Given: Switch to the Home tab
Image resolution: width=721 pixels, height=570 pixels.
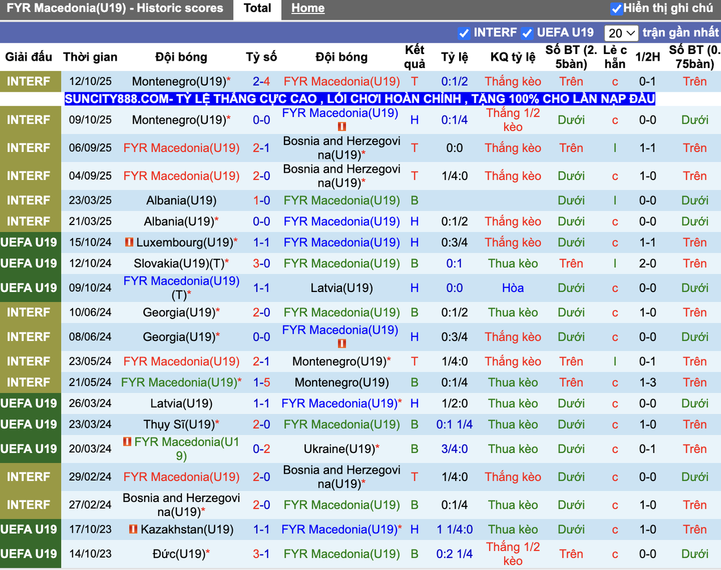Looking at the screenshot, I should click(x=308, y=8).
